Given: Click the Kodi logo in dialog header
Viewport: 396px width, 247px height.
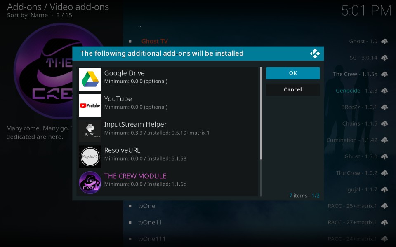Looking at the screenshot, I should coord(315,54).
